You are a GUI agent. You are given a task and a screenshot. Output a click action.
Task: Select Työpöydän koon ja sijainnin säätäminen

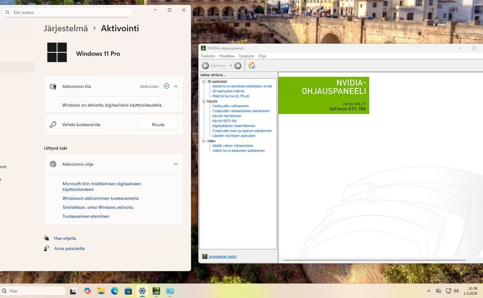click(242, 131)
